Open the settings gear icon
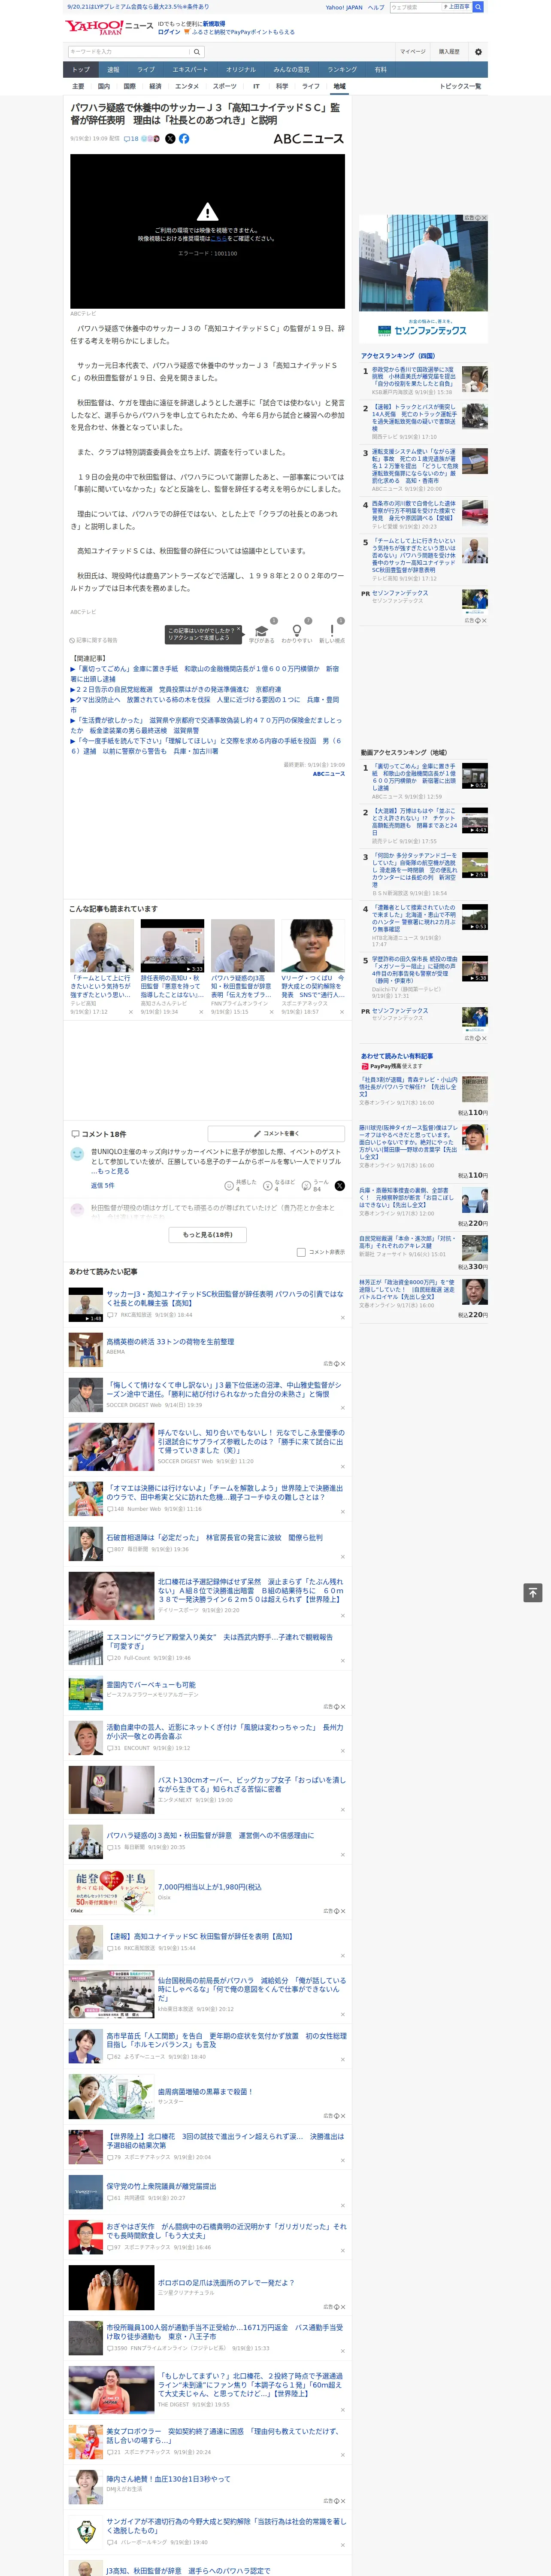 (x=478, y=52)
